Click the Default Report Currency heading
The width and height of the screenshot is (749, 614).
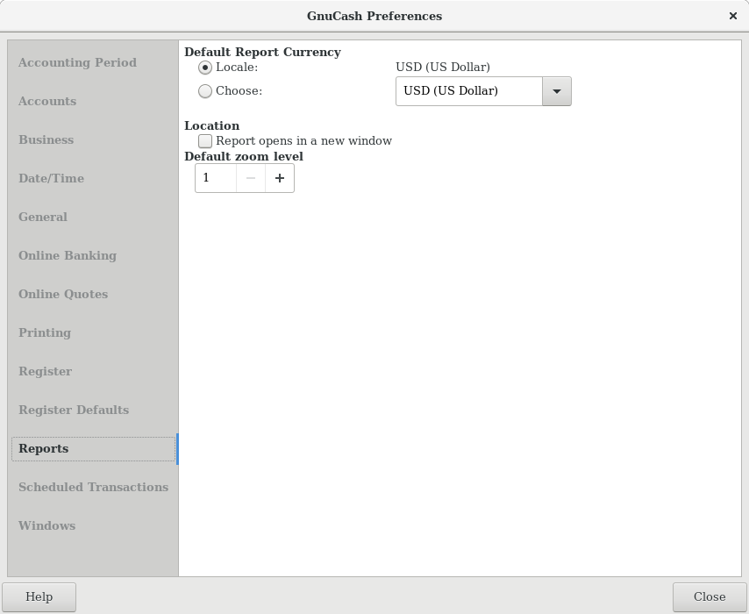(x=263, y=52)
